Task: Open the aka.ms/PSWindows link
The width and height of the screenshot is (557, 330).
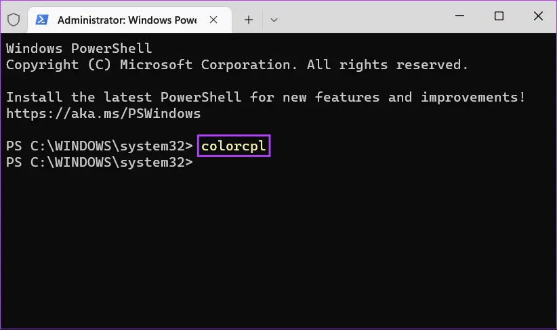Action: click(x=103, y=113)
